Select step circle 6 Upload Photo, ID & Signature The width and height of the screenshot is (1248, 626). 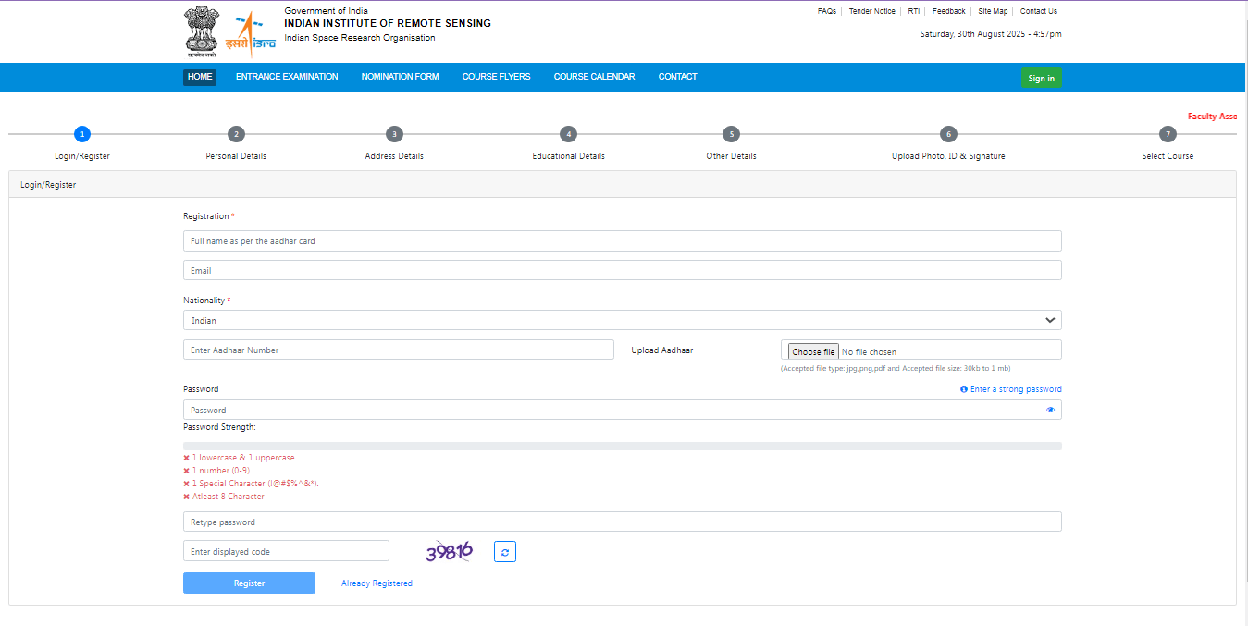tap(948, 133)
